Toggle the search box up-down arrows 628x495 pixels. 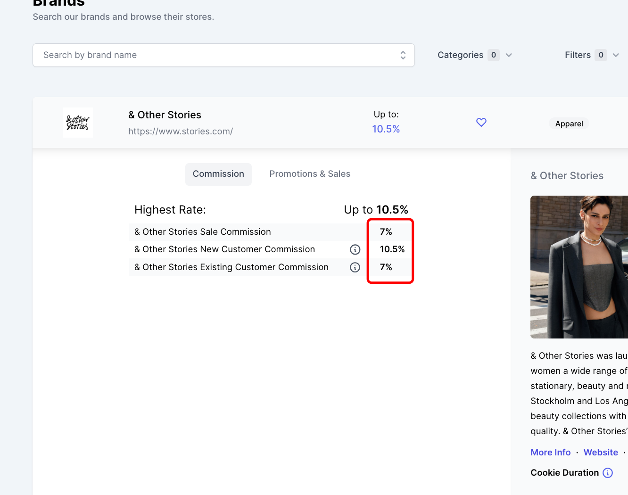coord(403,55)
